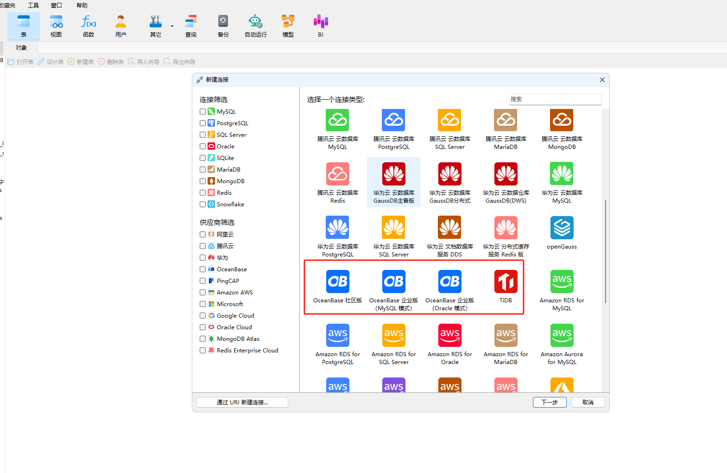Open the 表 (Table) toolbar icon
727x473 pixels.
[x=24, y=26]
